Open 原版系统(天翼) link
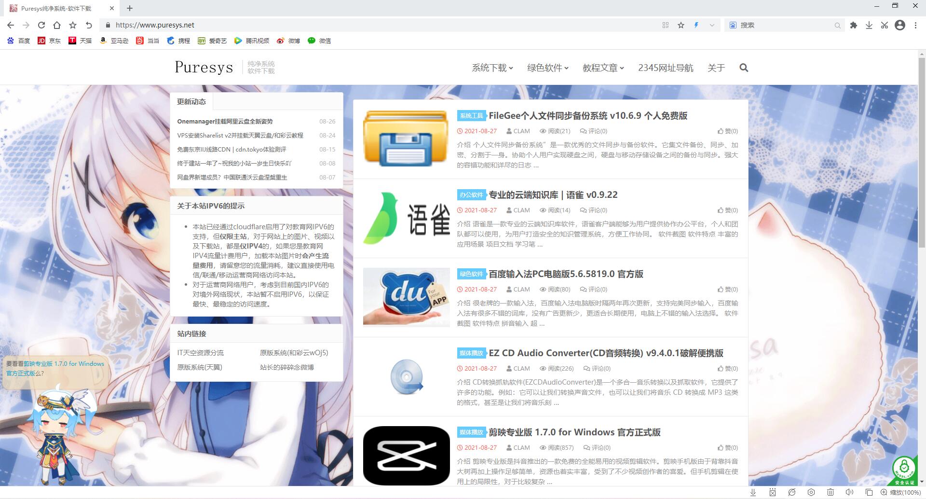The width and height of the screenshot is (926, 499). click(200, 367)
